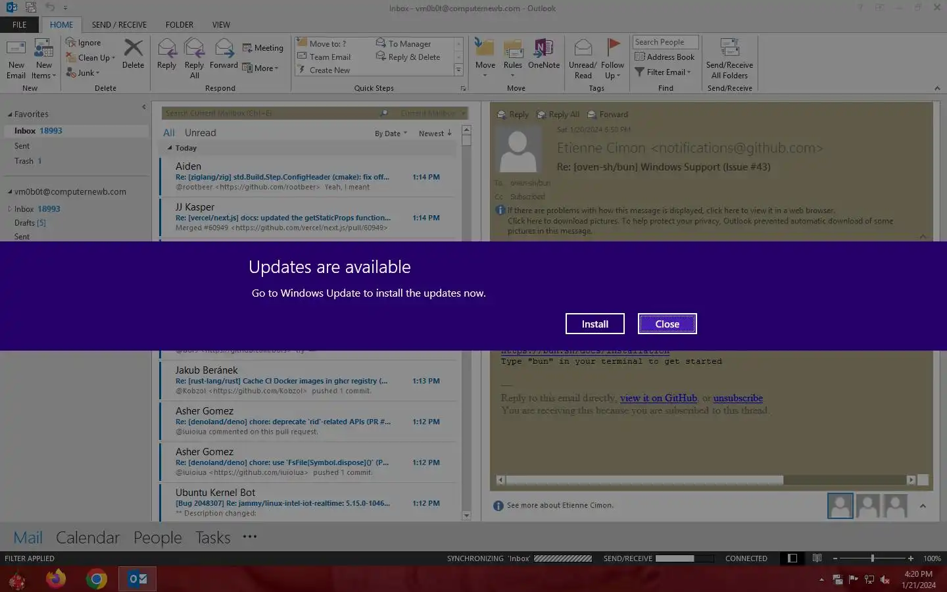
Task: Select the Create New quick step
Action: click(324, 70)
